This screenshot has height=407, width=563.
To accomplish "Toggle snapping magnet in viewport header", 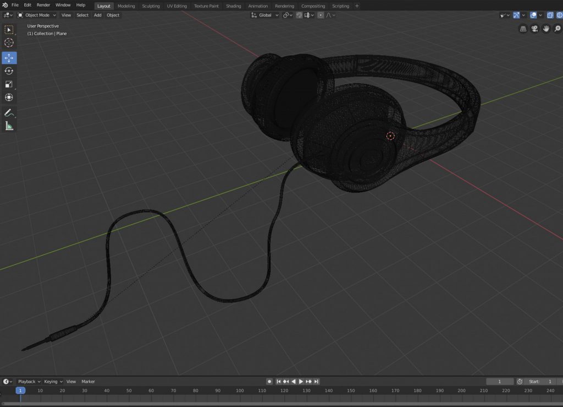I will coord(299,15).
